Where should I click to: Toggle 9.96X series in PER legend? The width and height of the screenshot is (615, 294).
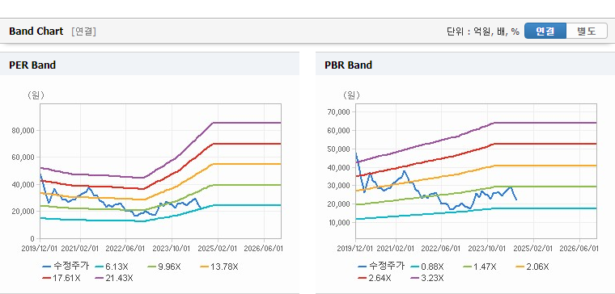click(164, 267)
